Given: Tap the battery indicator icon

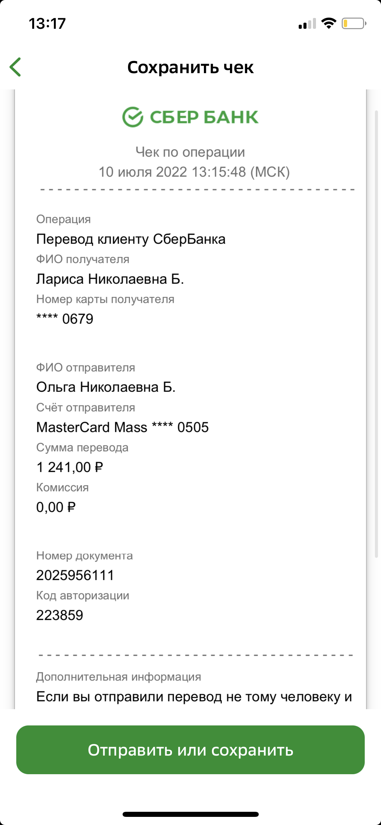Looking at the screenshot, I should click(354, 23).
